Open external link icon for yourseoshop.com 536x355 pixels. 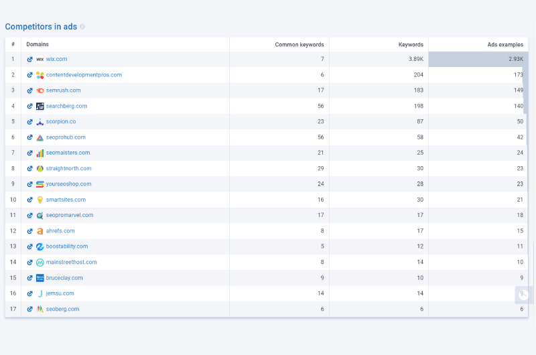pos(29,184)
